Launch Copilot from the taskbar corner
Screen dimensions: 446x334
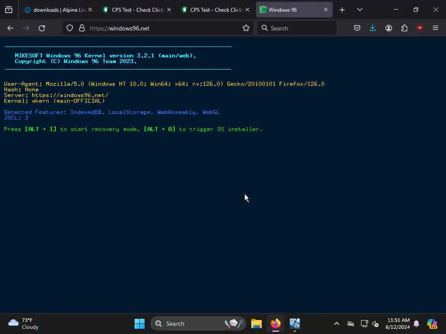point(432,324)
